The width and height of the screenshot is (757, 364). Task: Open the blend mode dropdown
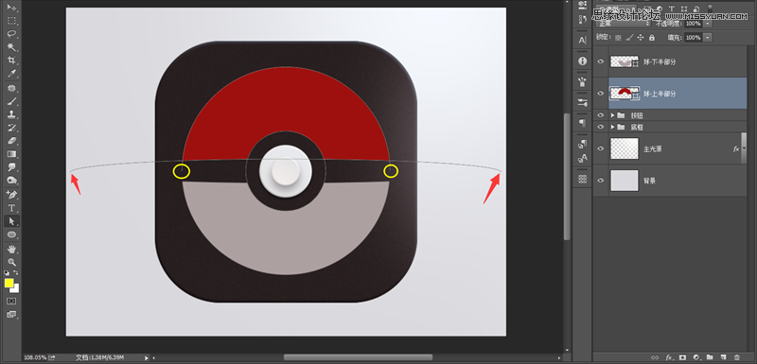[x=623, y=23]
